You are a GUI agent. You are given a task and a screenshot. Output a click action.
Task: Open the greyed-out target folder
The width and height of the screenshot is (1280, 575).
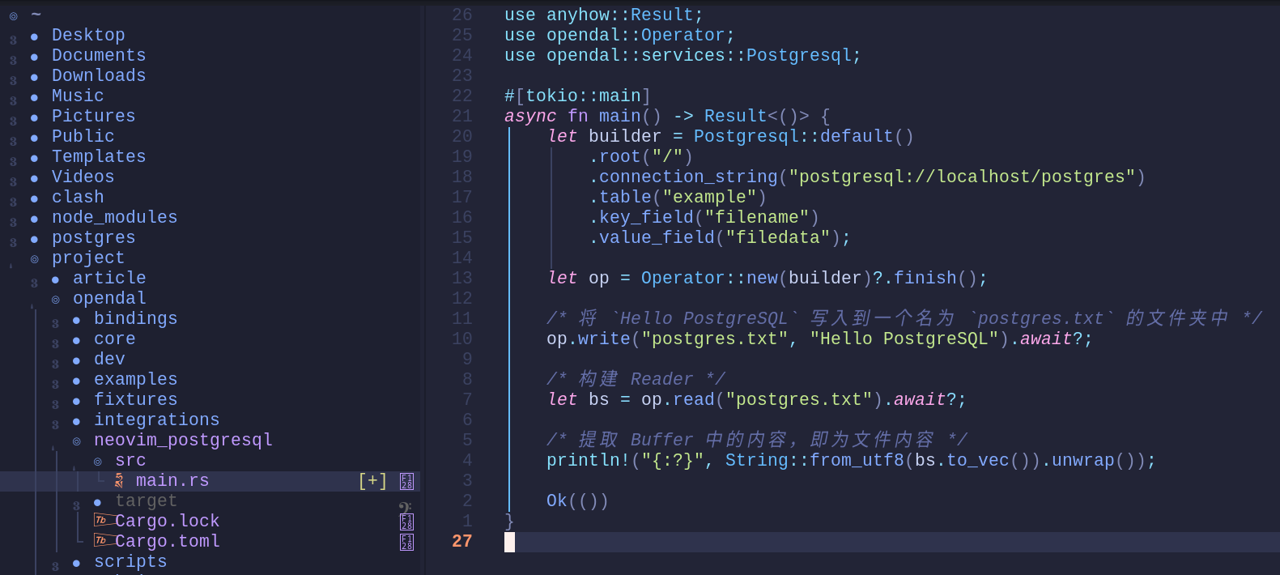pos(146,500)
